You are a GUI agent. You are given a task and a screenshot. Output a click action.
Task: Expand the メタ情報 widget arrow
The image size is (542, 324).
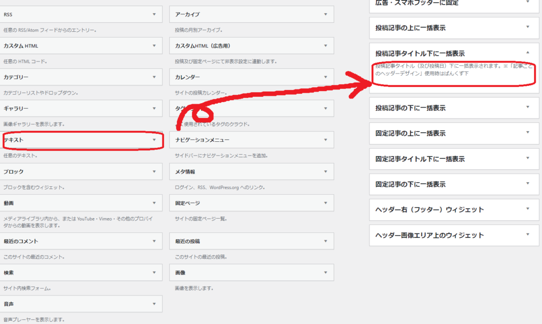point(326,172)
